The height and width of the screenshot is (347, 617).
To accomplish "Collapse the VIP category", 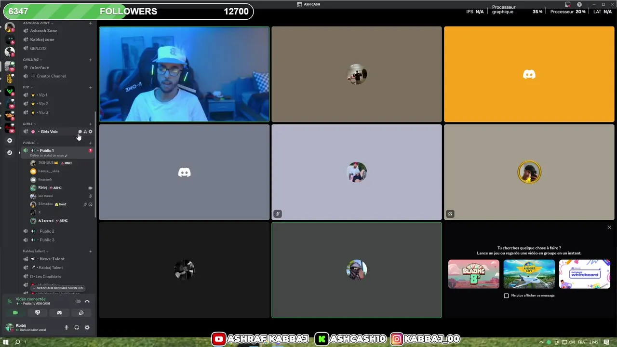I will click(x=27, y=87).
